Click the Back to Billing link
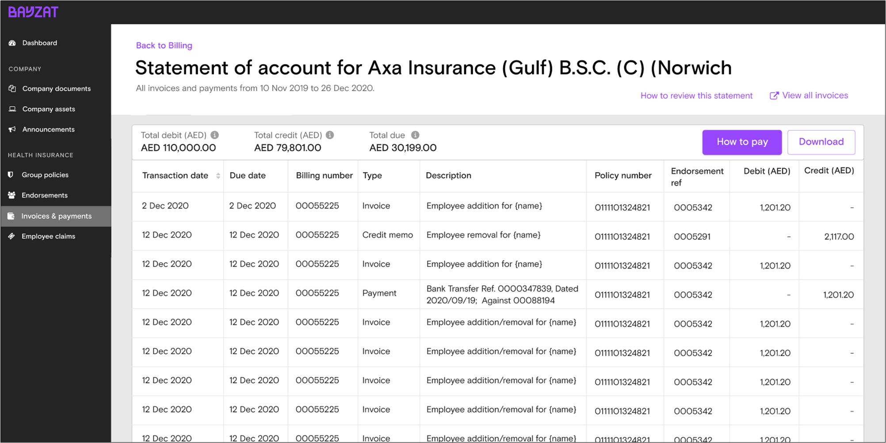The image size is (886, 443). click(x=164, y=45)
